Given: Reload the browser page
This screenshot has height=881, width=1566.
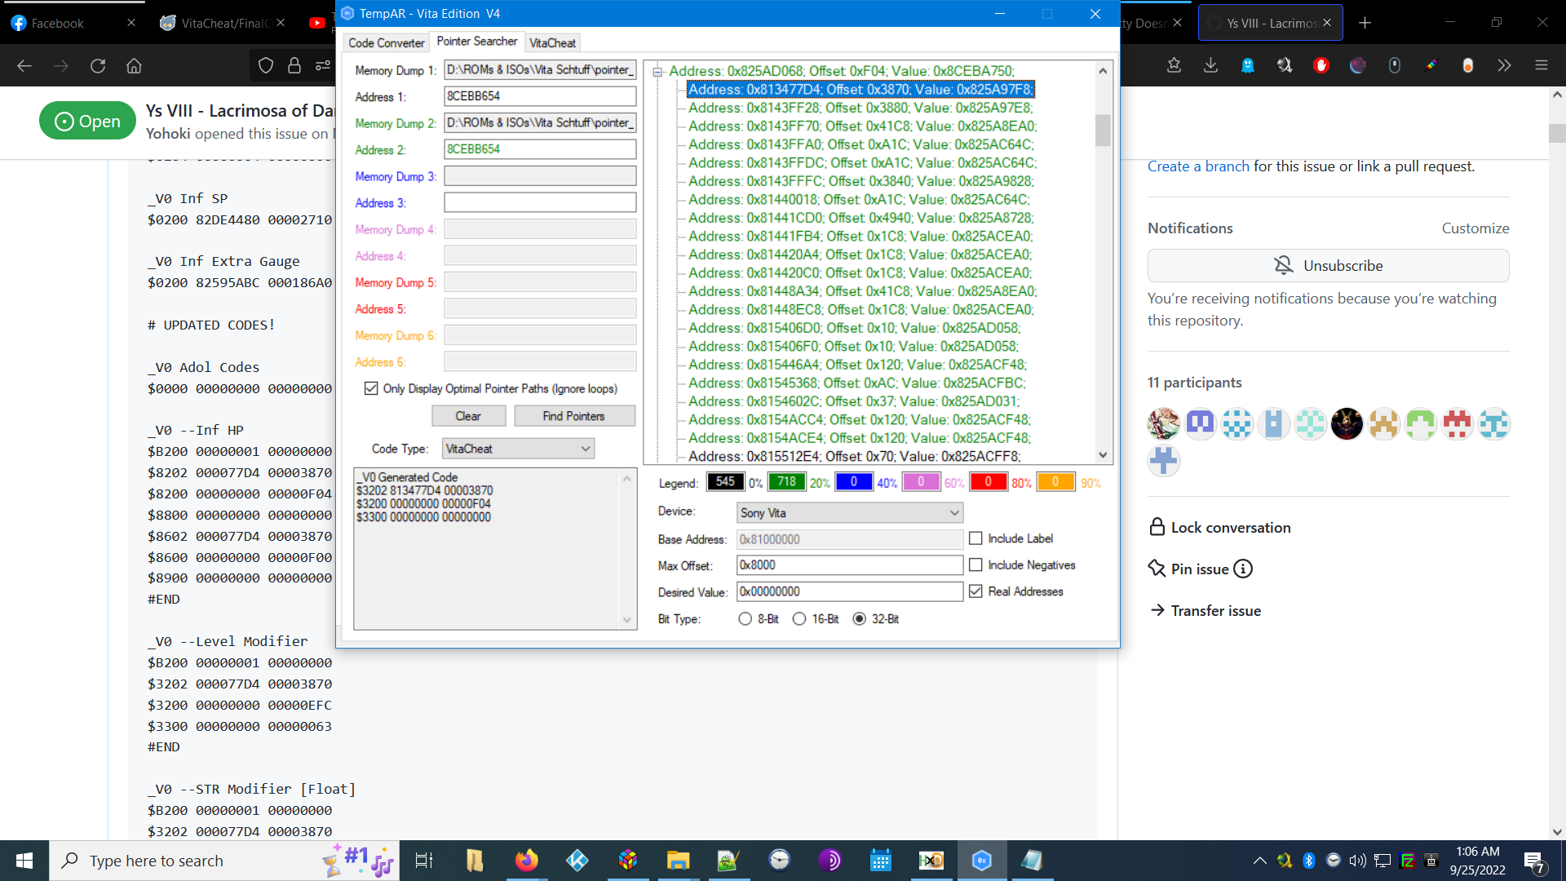Looking at the screenshot, I should coord(98,66).
